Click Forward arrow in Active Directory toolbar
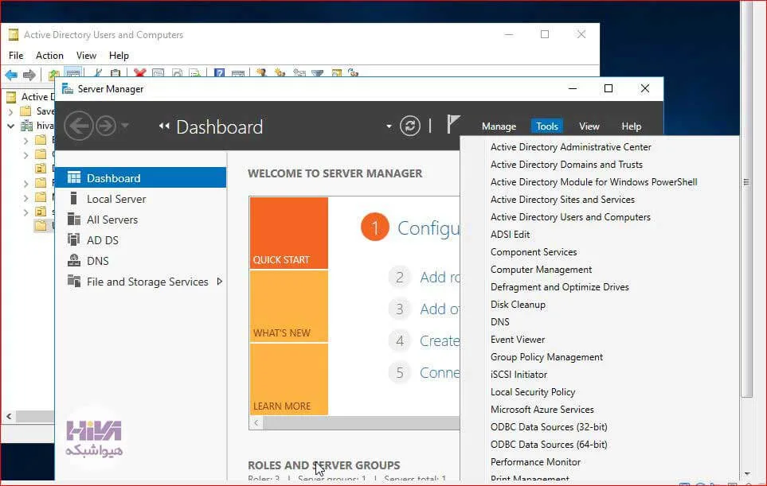Screen dimensions: 767x486 pos(29,75)
